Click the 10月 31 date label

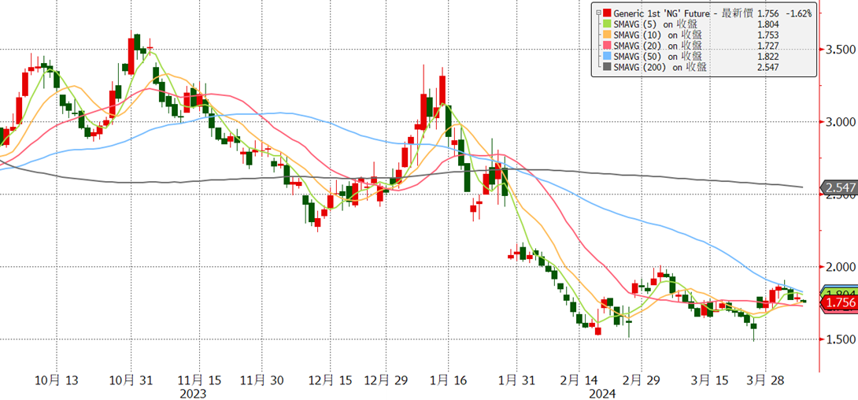(132, 380)
